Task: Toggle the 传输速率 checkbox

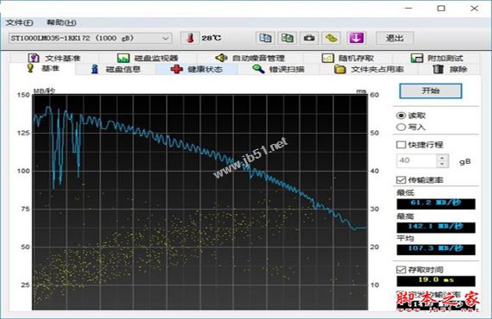Action: click(x=401, y=180)
